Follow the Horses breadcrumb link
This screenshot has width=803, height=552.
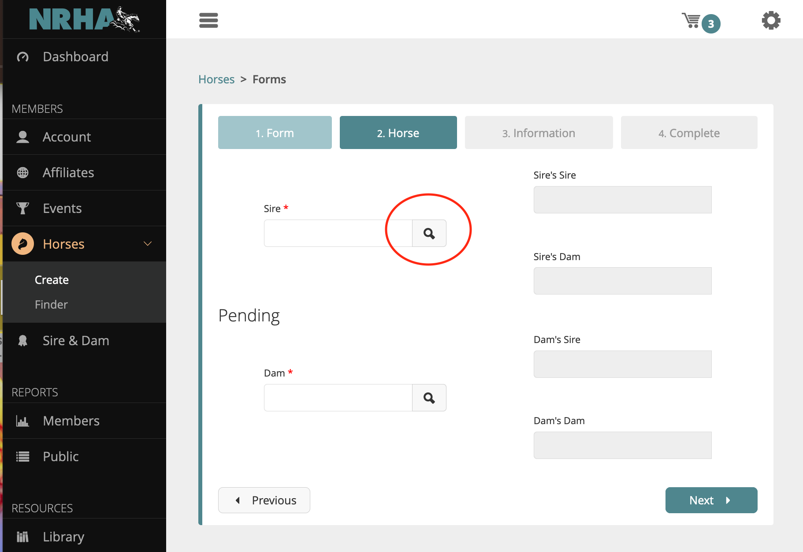216,79
